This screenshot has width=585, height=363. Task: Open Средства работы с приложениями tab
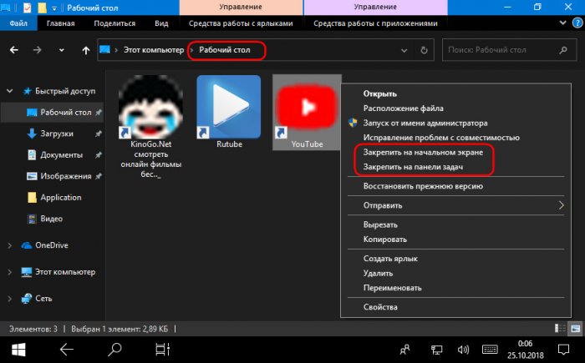point(375,23)
